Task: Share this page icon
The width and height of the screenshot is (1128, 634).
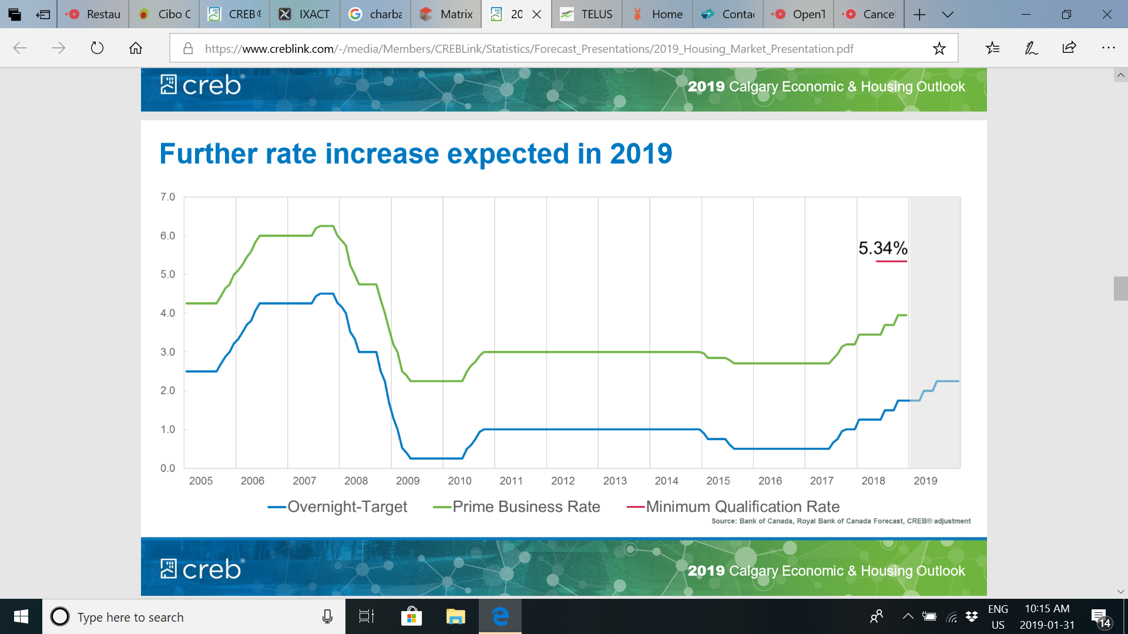Action: pos(1069,48)
